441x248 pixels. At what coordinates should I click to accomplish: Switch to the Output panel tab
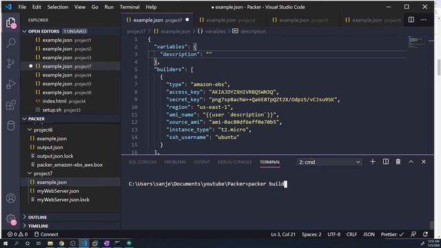pos(202,162)
